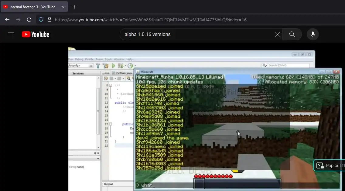The width and height of the screenshot is (345, 191).
Task: View site security via the padlock icon
Action: pyautogui.click(x=50, y=19)
